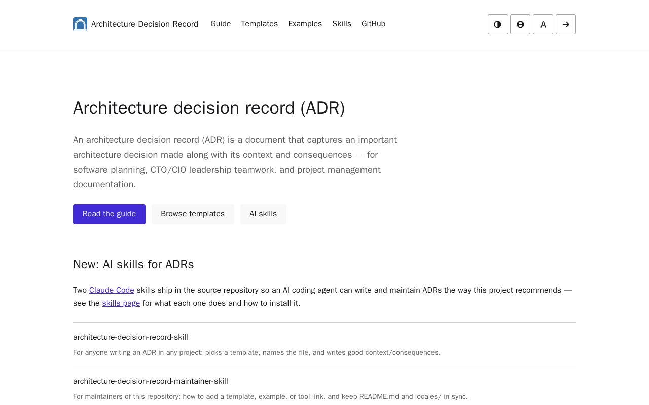
Task: Follow the Claude Code link
Action: click(x=112, y=290)
